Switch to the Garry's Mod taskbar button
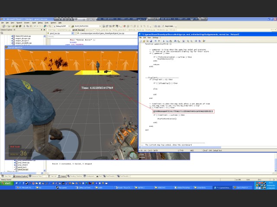 point(242,188)
